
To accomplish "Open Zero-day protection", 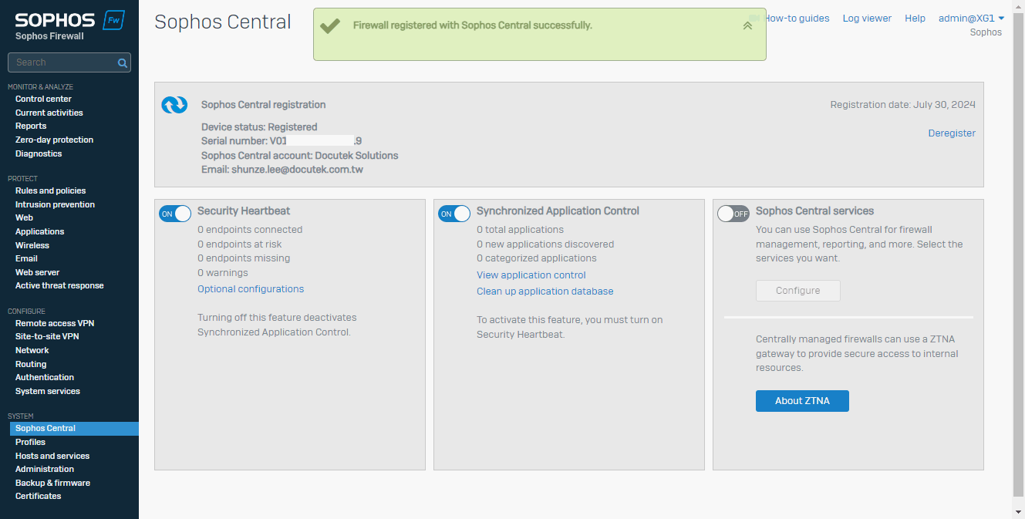I will (54, 140).
